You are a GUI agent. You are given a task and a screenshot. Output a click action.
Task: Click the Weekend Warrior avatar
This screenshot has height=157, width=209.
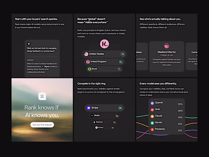point(167,46)
